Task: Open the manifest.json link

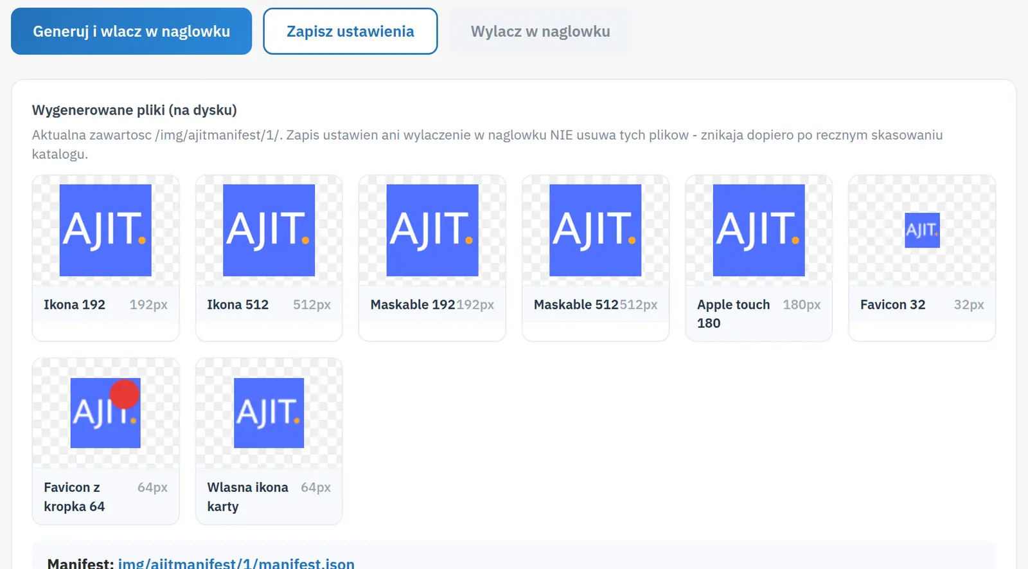Action: 236,563
